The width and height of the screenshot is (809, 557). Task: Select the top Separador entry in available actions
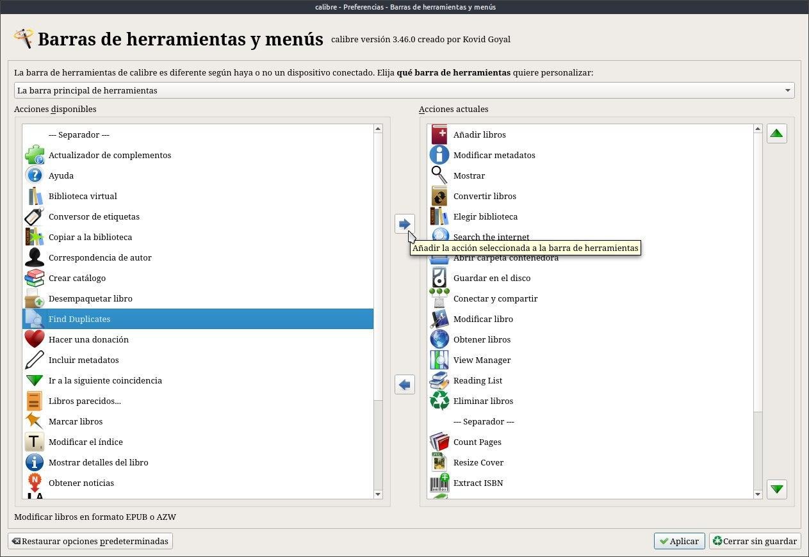tap(198, 134)
